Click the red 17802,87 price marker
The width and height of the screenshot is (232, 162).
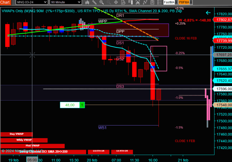tap(222, 20)
